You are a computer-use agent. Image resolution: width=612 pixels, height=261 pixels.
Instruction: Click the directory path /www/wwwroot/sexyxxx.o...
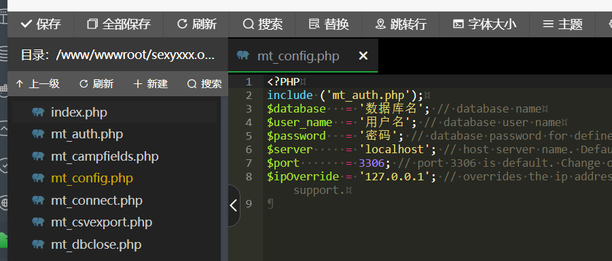[x=135, y=55]
